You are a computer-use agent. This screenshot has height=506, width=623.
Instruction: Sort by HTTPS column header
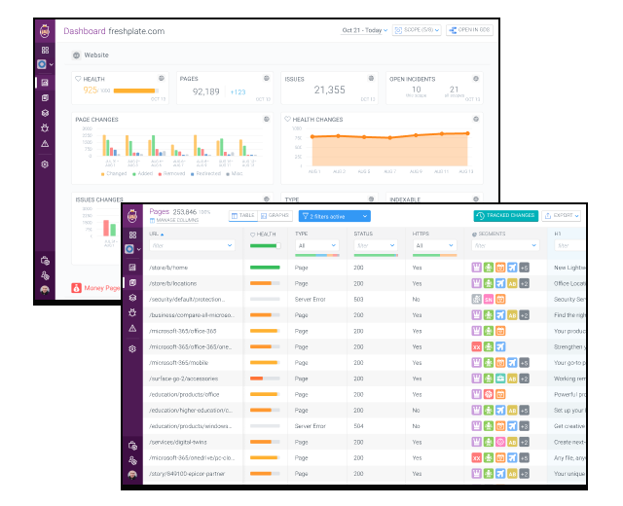click(421, 234)
